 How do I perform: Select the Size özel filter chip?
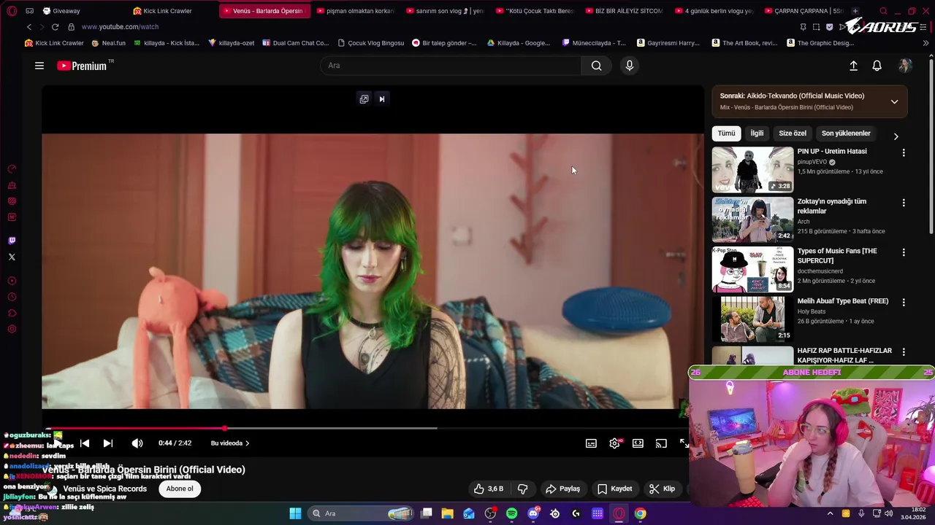(x=793, y=133)
